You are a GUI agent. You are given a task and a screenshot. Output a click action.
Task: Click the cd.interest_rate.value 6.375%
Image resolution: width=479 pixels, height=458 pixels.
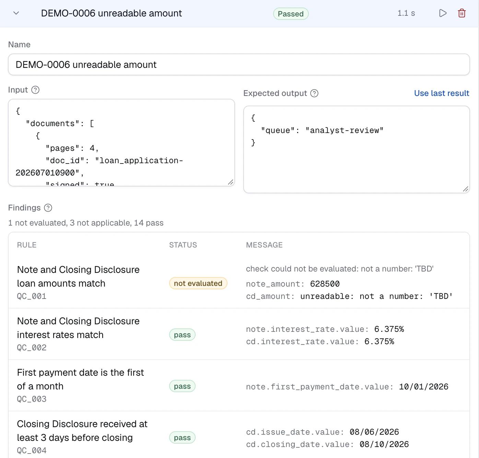[379, 341]
